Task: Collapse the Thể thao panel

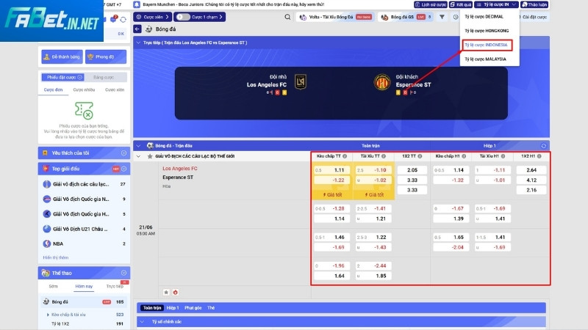Action: 123,273
